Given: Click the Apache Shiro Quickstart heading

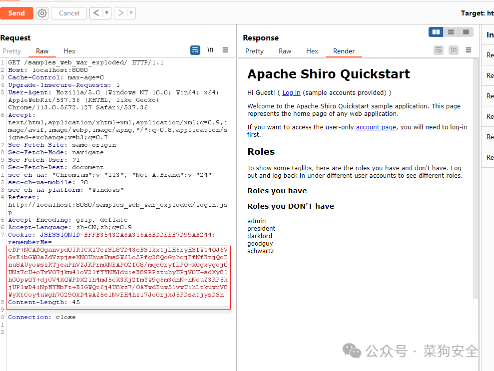Looking at the screenshot, I should click(x=329, y=74).
